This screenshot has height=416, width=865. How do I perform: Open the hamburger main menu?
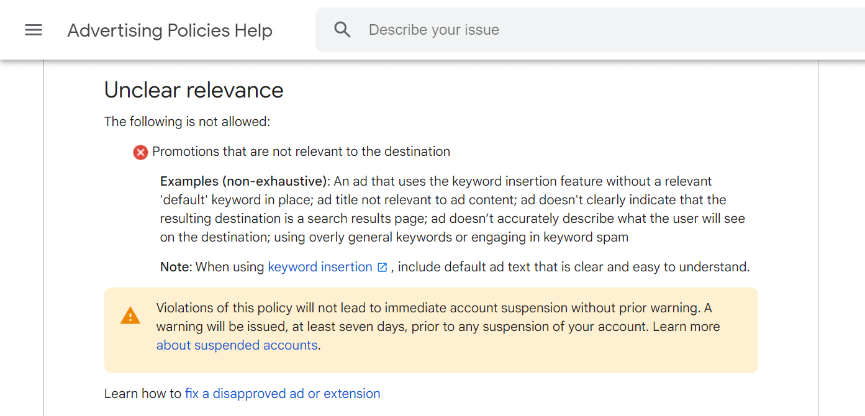[x=34, y=30]
